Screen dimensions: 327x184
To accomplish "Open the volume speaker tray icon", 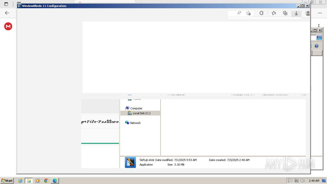I will coord(303,181).
